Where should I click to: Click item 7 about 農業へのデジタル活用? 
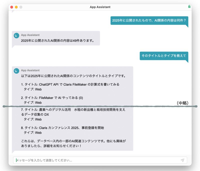click(x=73, y=112)
